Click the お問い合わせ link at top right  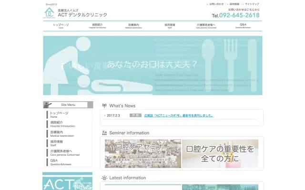(x=216, y=4)
